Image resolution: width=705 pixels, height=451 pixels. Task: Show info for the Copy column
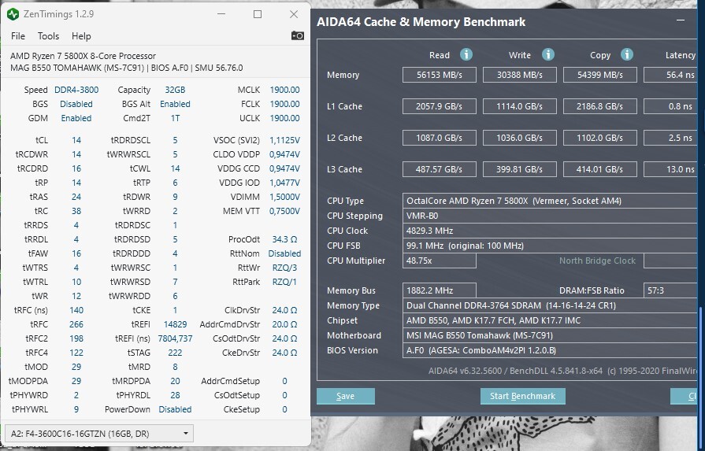[627, 55]
